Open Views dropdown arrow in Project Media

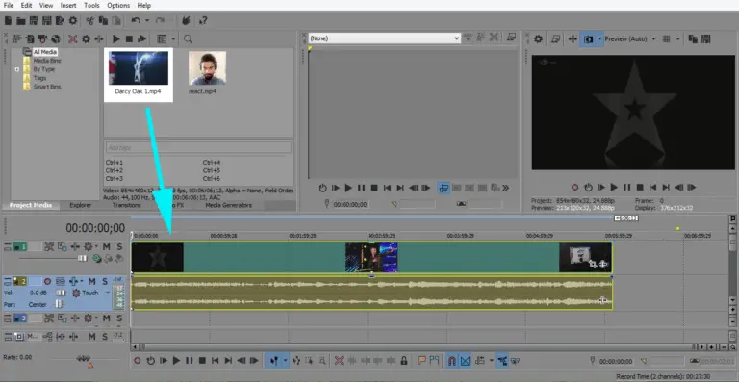[x=173, y=38]
